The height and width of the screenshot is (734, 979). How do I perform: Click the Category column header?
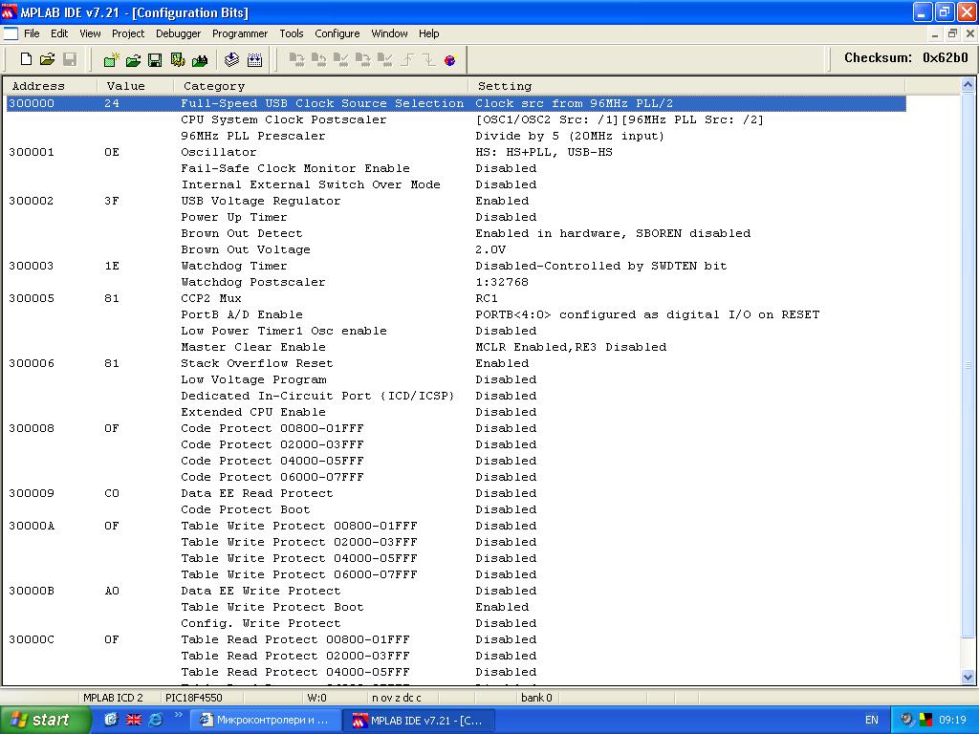(321, 86)
